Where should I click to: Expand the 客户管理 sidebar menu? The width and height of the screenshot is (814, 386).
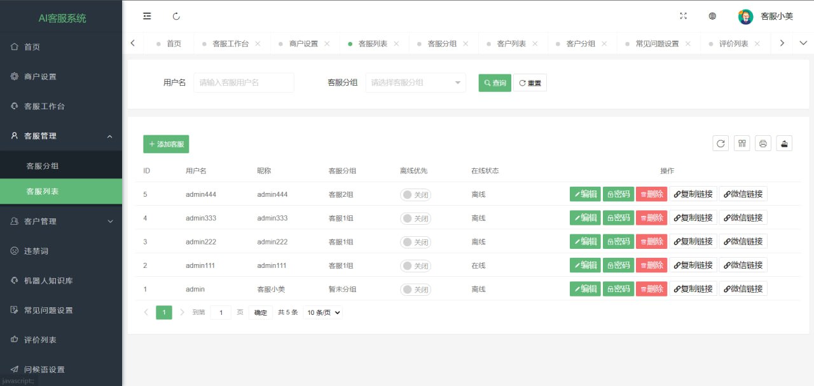pyautogui.click(x=61, y=221)
